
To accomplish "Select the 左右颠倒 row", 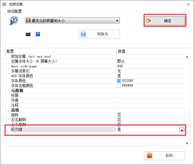I will (61, 120).
